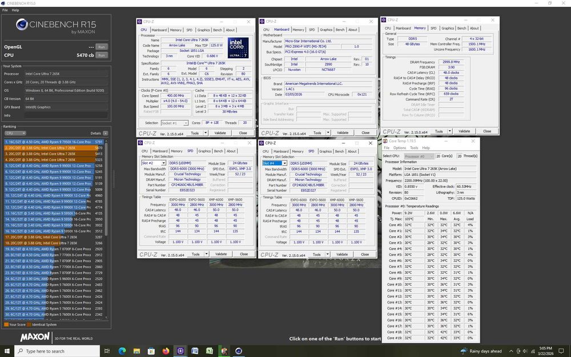
Task: Click the clock showing 5:05 PM
Action: [x=545, y=348]
